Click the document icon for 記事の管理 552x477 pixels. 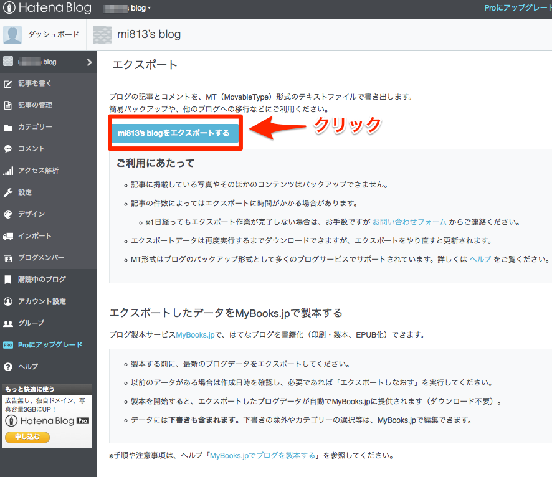[7, 105]
